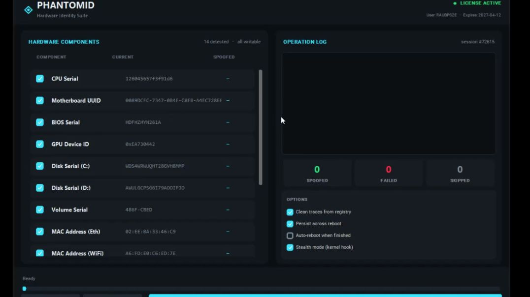Click the Disk Serial (C:) current value
530x297 pixels.
(155, 166)
